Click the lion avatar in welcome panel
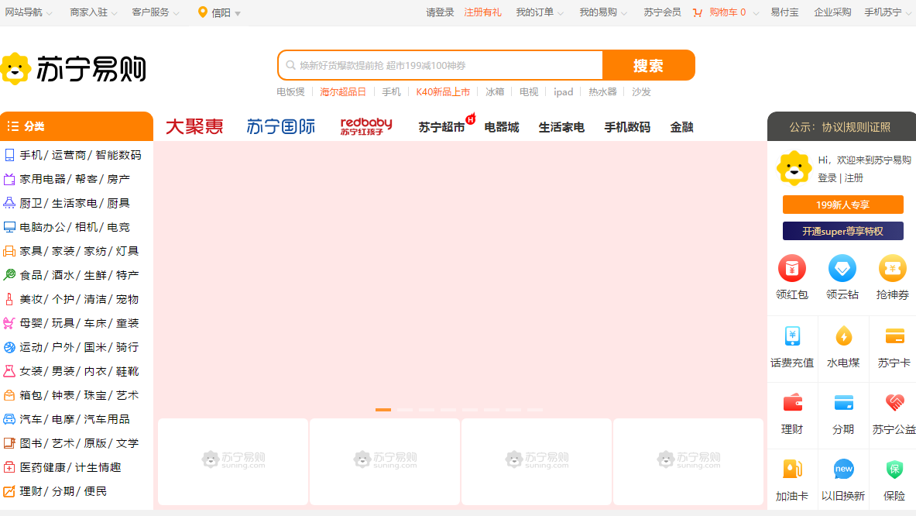 (x=794, y=168)
